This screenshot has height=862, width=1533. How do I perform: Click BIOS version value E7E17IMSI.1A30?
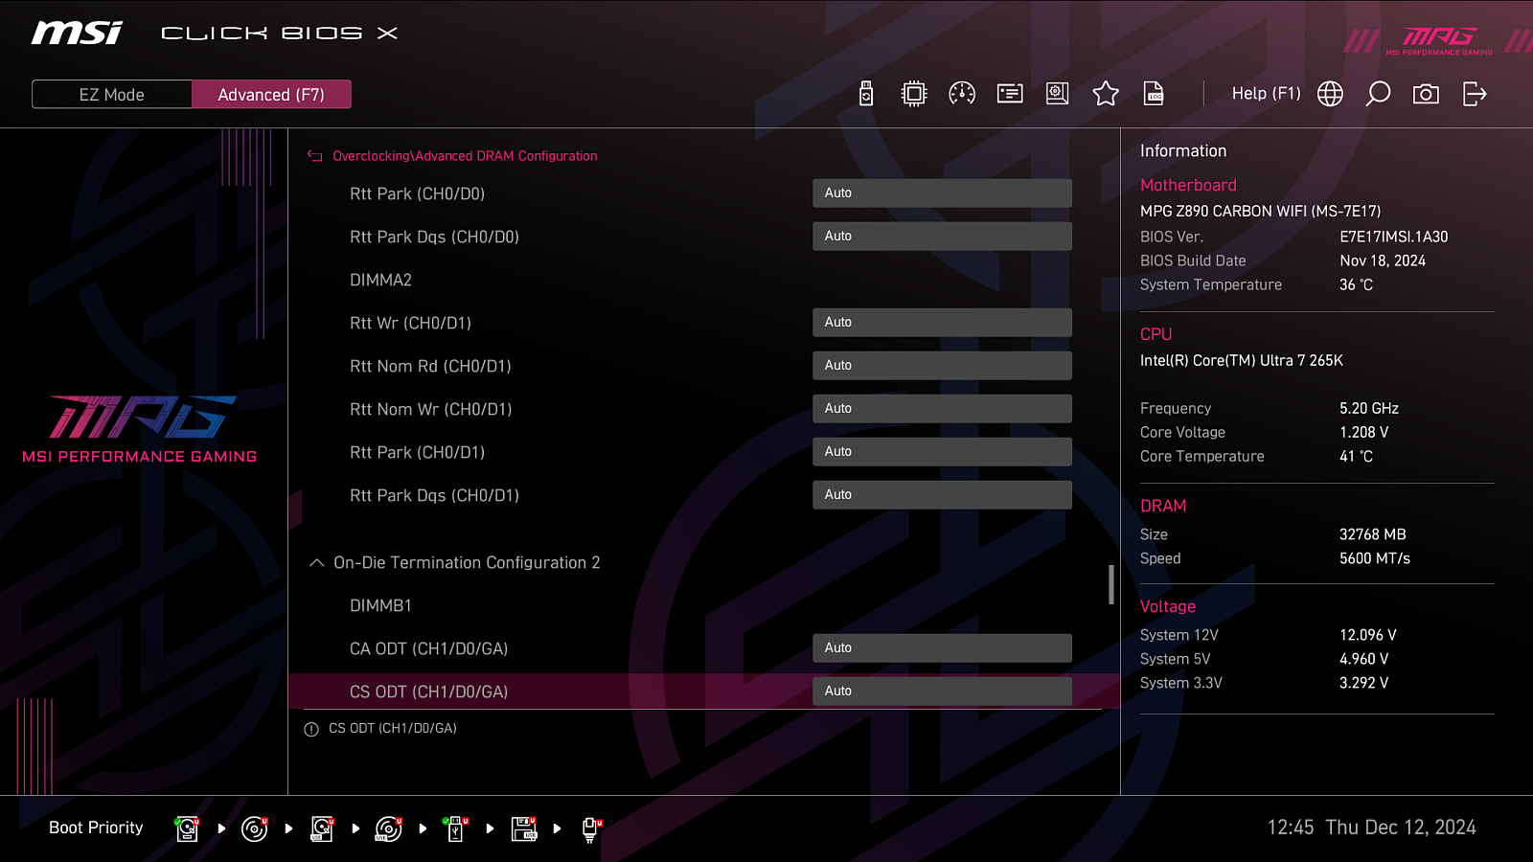pos(1394,237)
